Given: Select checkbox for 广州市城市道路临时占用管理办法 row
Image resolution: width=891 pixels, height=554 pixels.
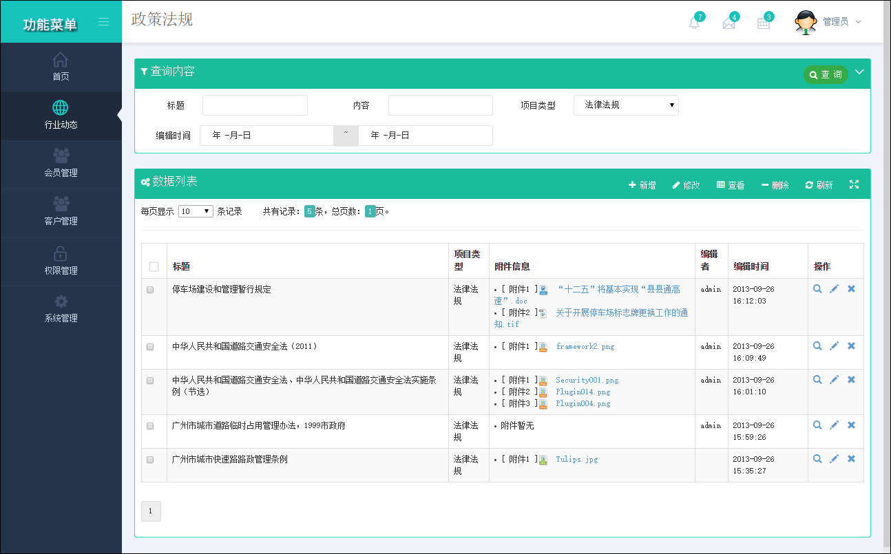Looking at the screenshot, I should (x=150, y=426).
